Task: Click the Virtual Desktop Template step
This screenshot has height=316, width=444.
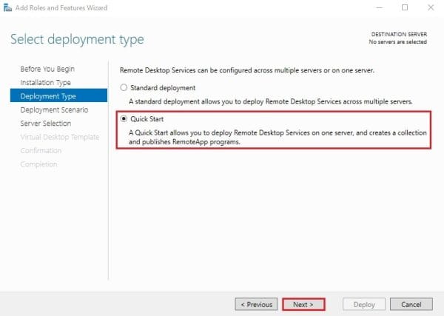Action: pyautogui.click(x=59, y=137)
